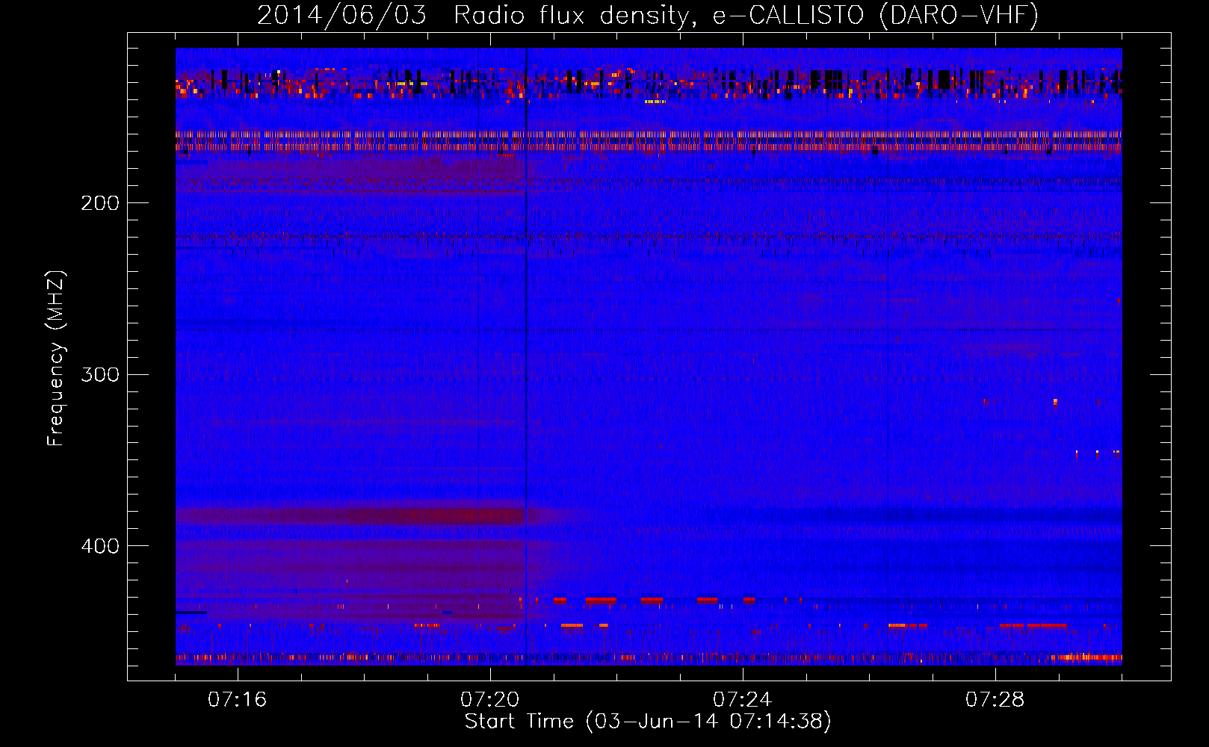The height and width of the screenshot is (747, 1209).
Task: Click the 07:20 time tick label
Action: pos(490,700)
